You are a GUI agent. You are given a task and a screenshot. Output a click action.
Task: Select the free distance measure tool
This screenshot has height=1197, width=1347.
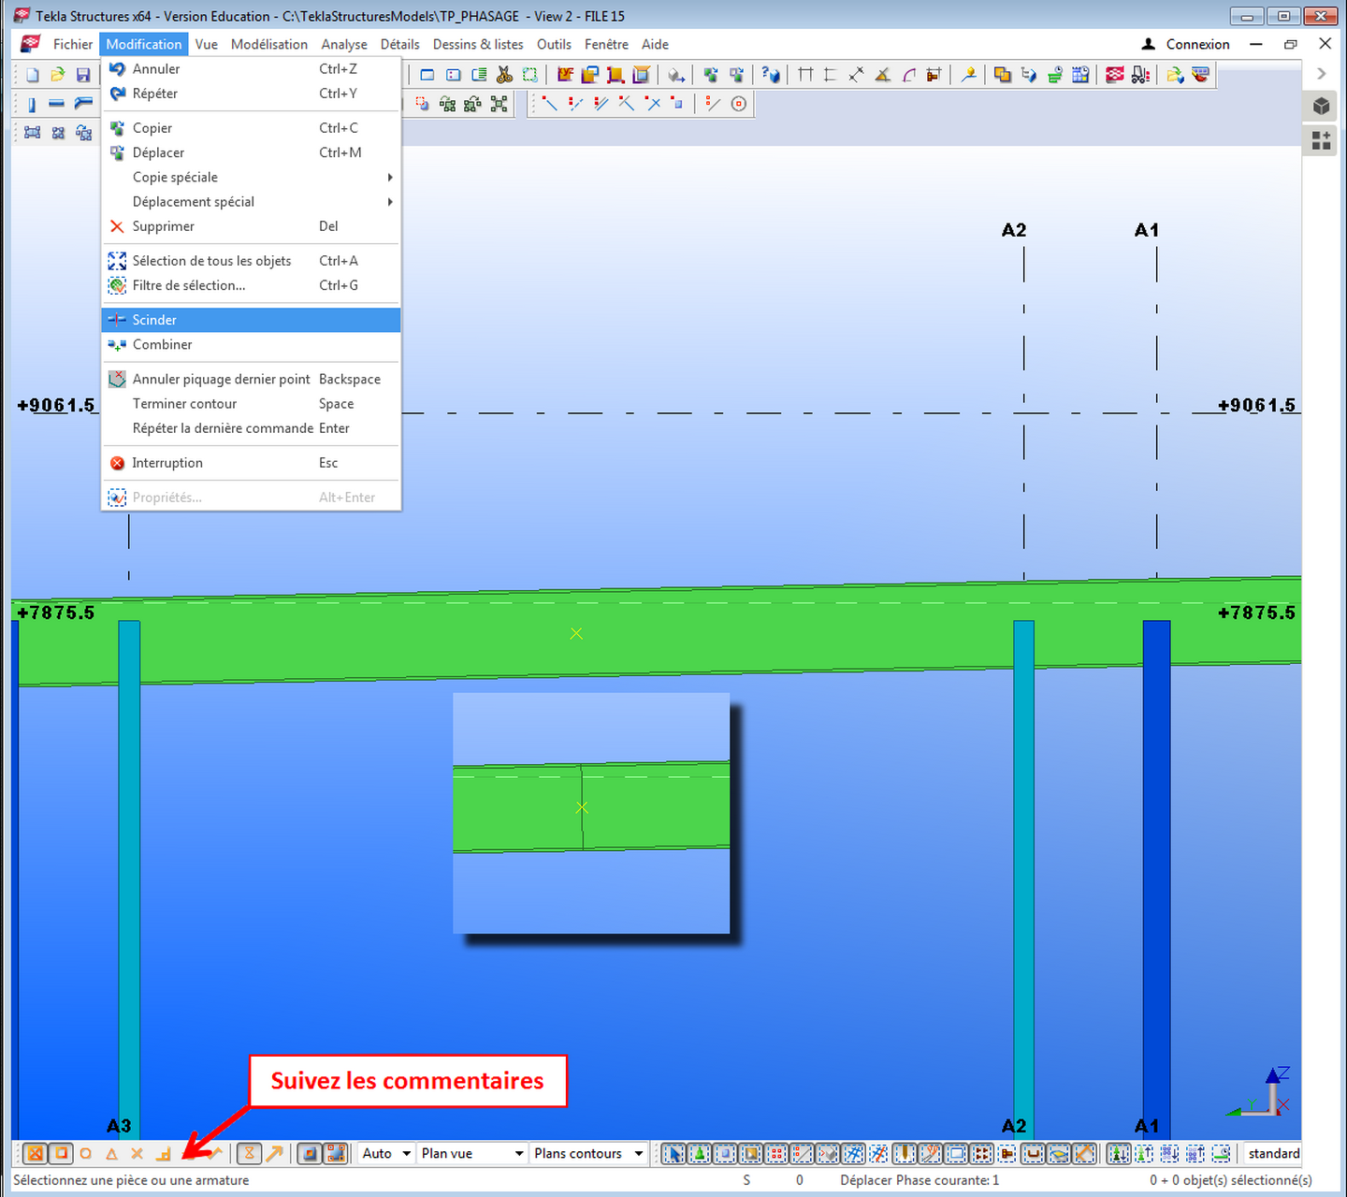coord(856,75)
